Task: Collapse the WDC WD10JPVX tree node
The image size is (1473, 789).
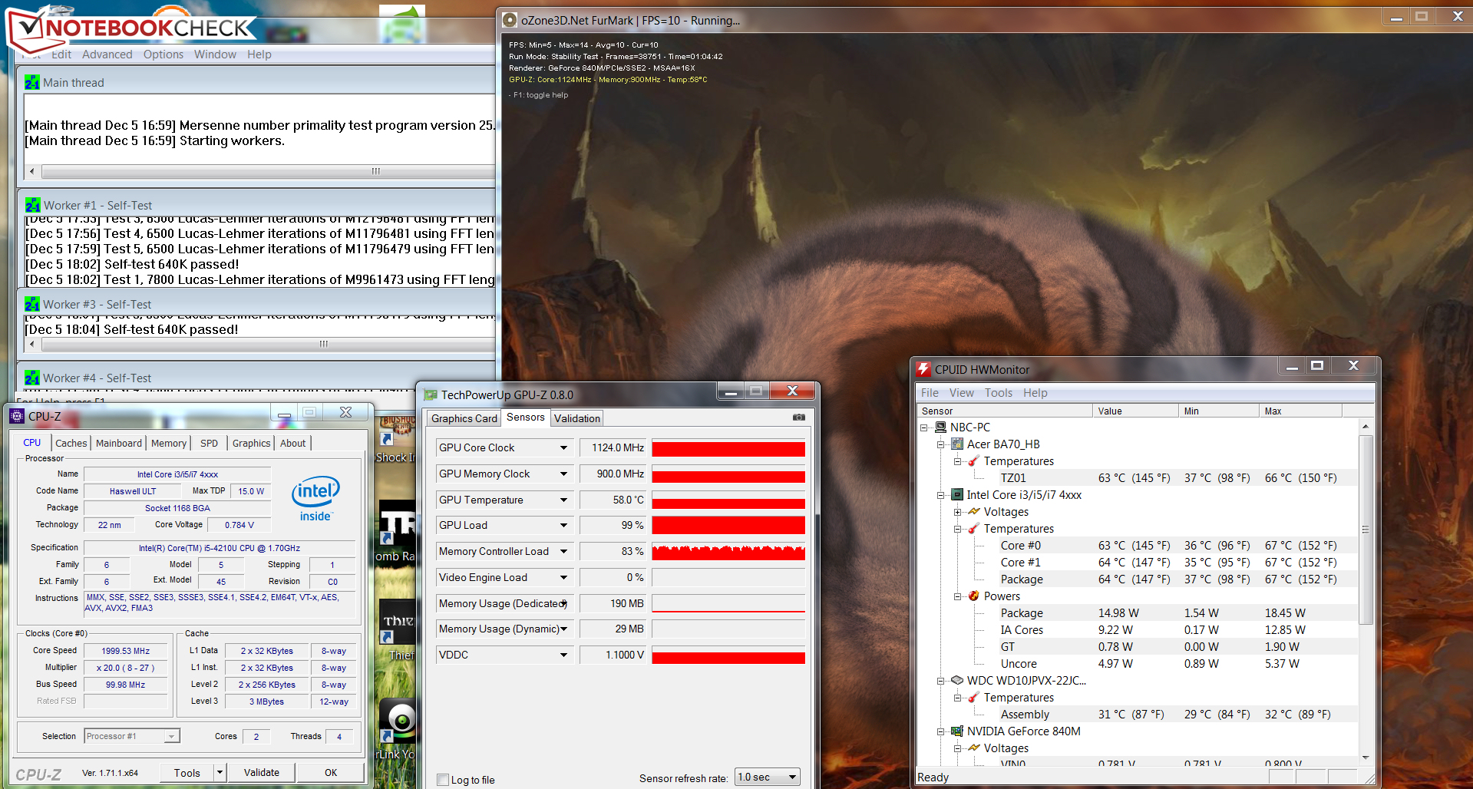Action: click(x=940, y=681)
